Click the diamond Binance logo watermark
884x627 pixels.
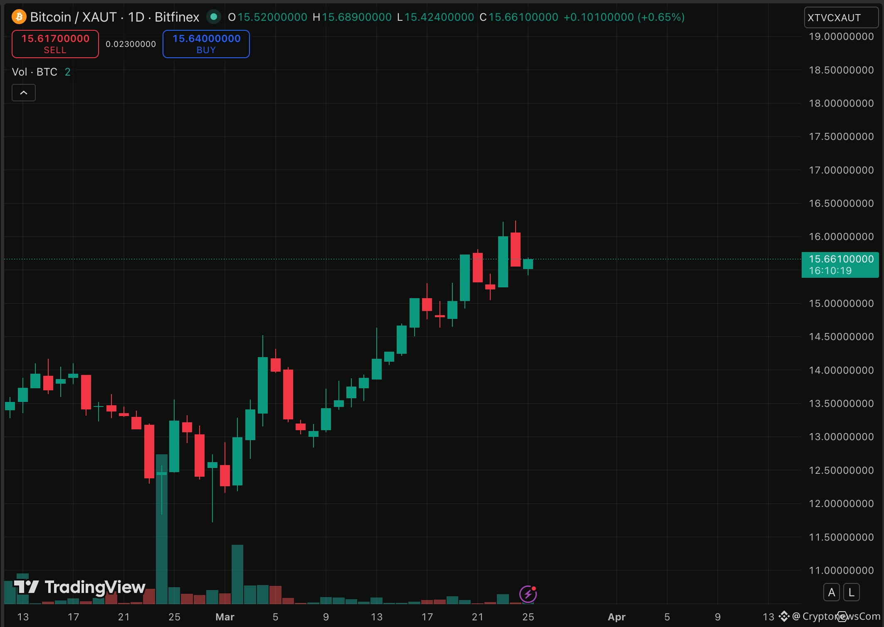coord(784,616)
